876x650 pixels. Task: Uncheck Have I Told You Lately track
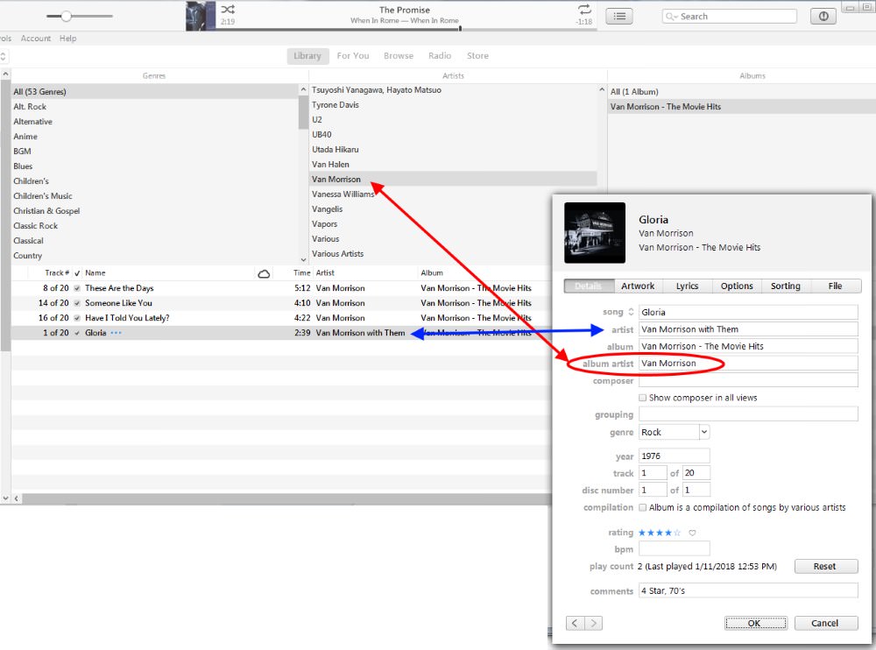[x=77, y=318]
